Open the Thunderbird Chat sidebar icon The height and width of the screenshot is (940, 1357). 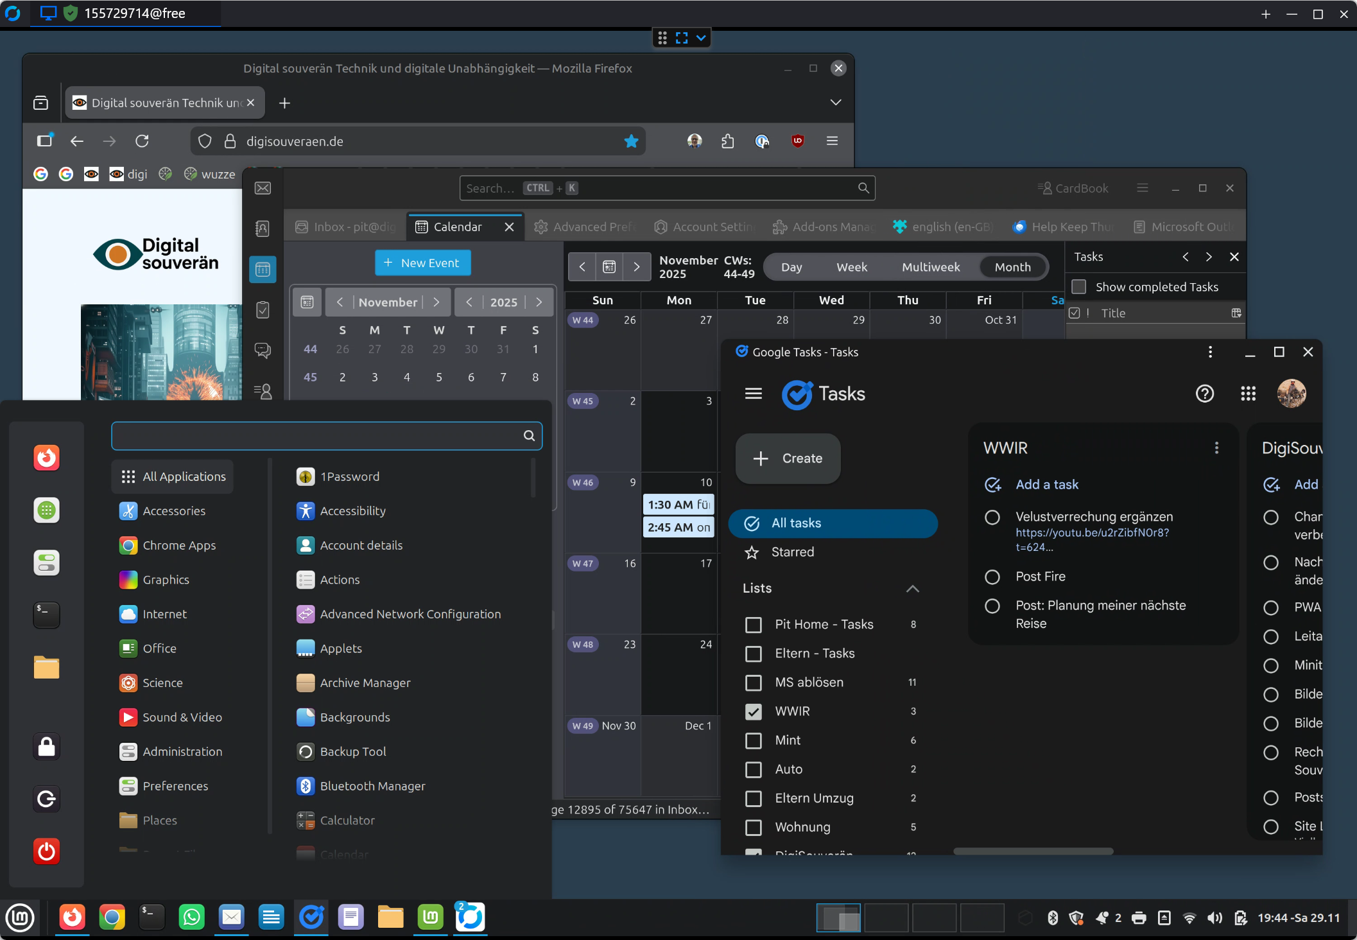pyautogui.click(x=263, y=351)
